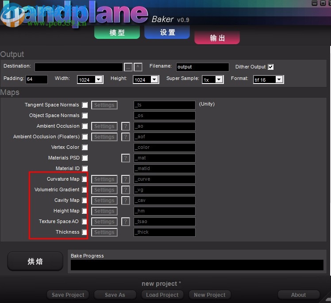Open help for Ambient Occlusion (Floaters)
Viewport: 331px width, 303px height.
pos(126,137)
